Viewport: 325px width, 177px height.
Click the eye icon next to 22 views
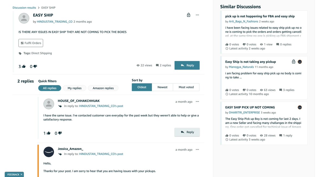pos(138,65)
